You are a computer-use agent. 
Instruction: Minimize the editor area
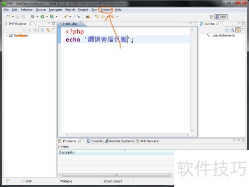(191, 23)
